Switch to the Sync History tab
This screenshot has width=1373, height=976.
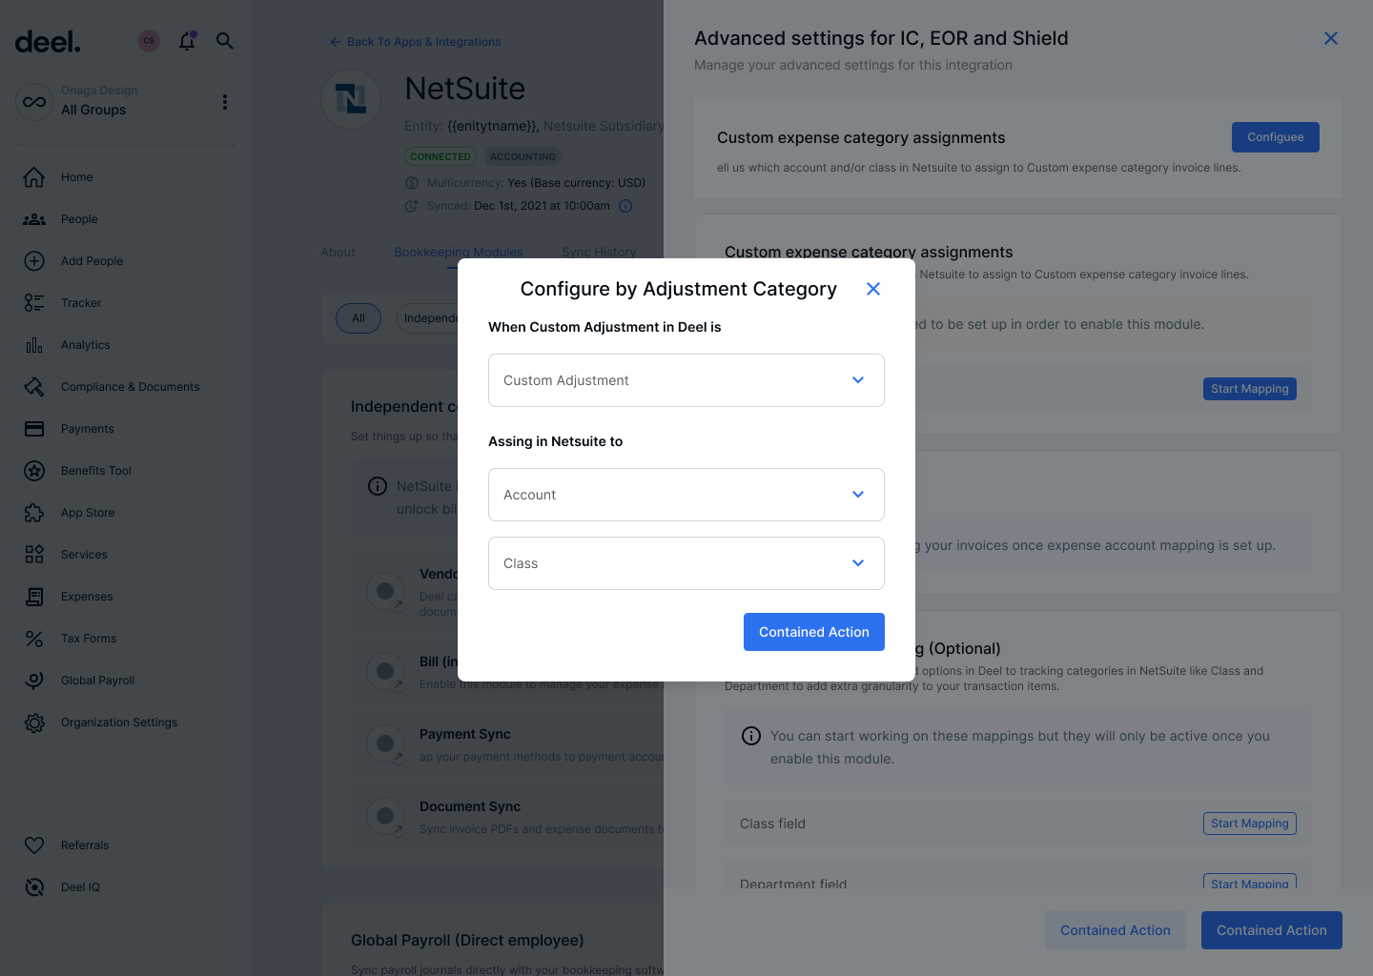coord(599,253)
